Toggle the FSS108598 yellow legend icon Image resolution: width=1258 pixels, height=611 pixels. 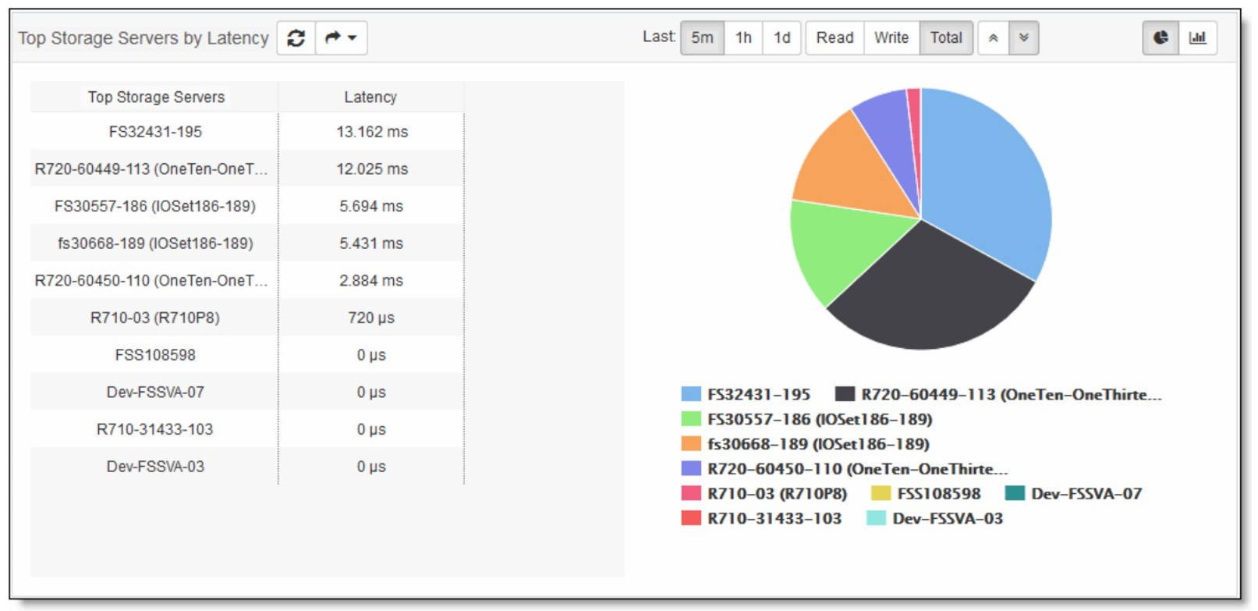[881, 493]
